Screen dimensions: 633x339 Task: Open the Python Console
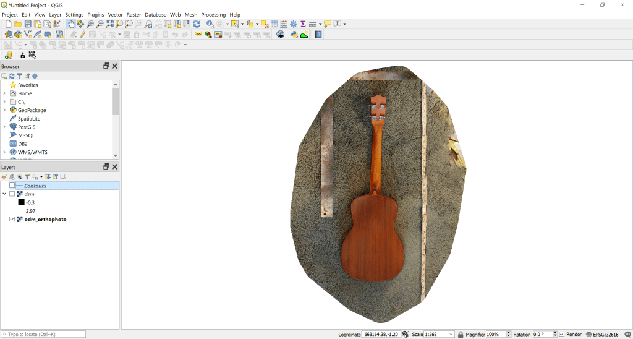[294, 35]
